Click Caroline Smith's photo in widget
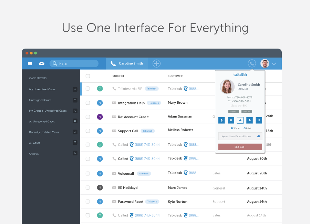Image resolution: width=310 pixels, height=224 pixels. point(227,86)
